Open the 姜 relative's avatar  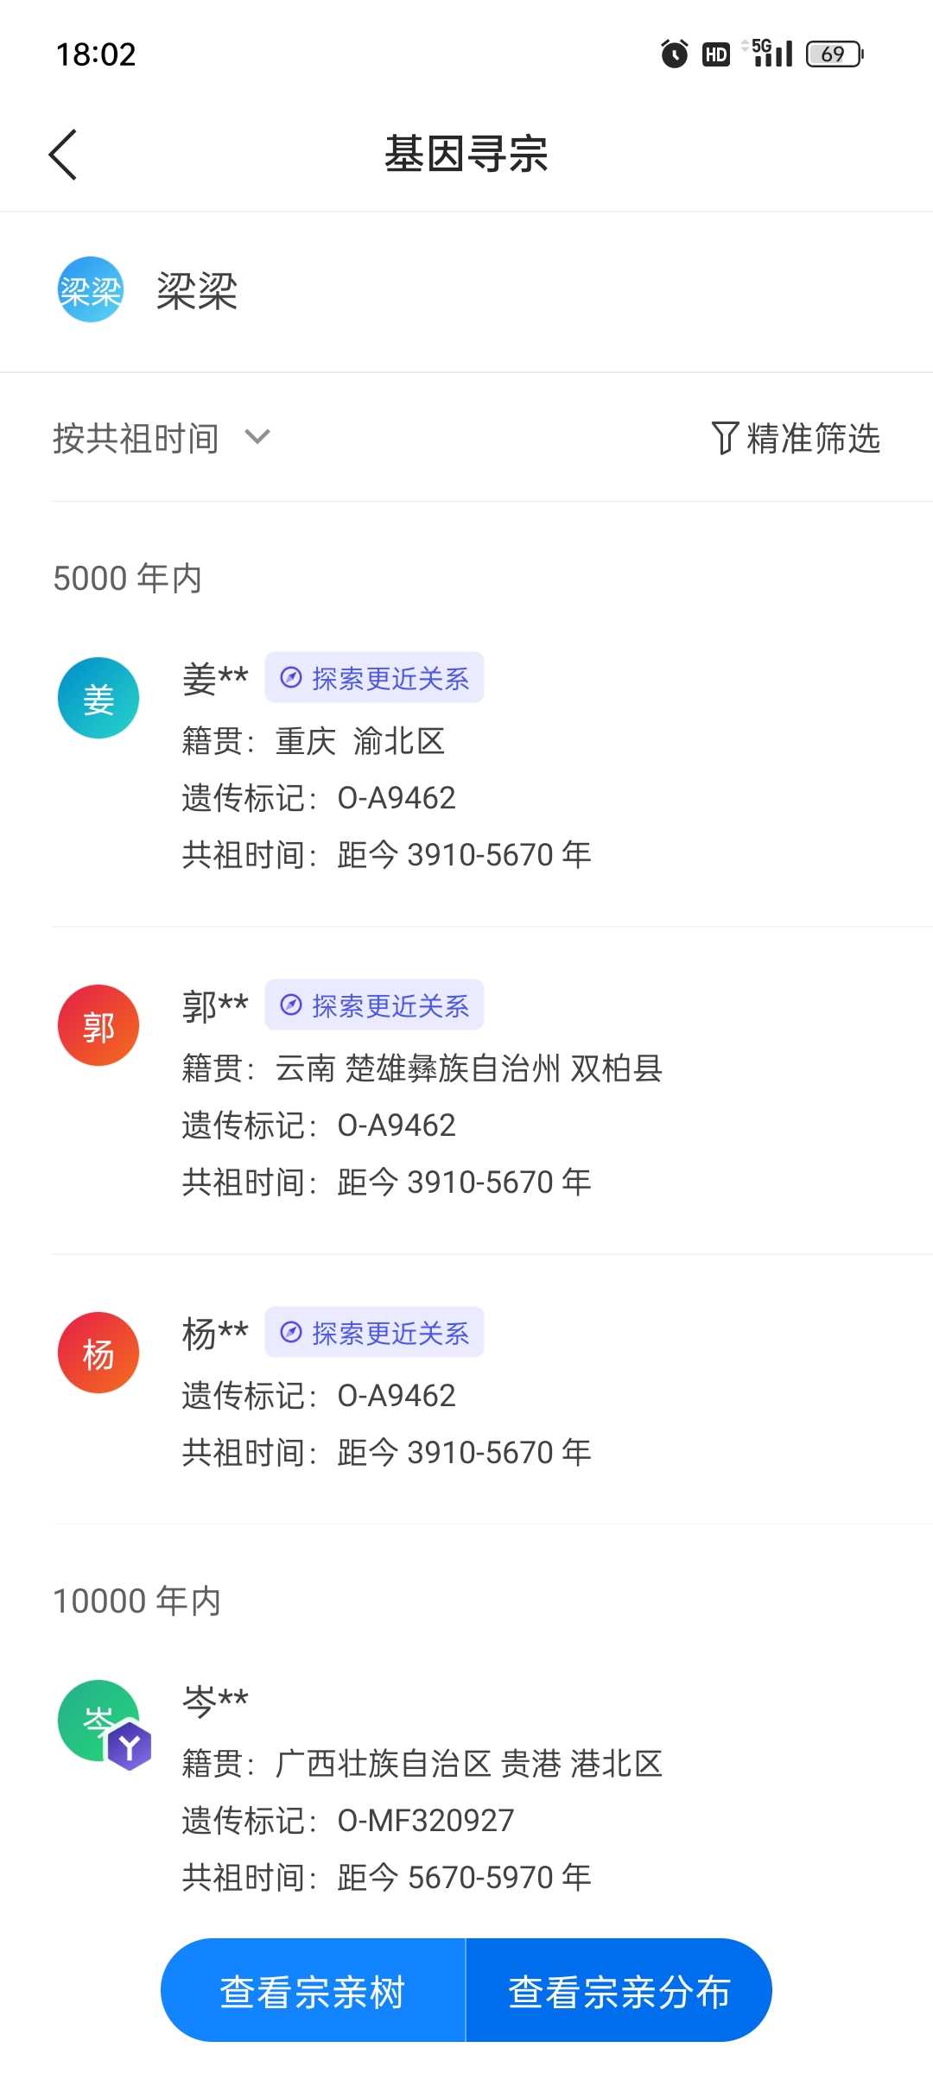pos(98,699)
